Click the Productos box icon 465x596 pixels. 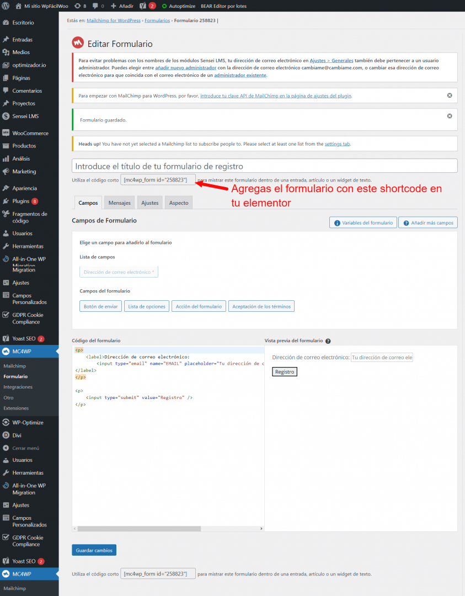pyautogui.click(x=6, y=146)
